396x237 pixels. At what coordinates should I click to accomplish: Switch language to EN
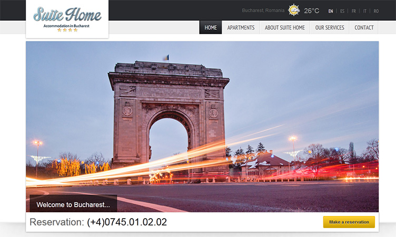coord(331,11)
